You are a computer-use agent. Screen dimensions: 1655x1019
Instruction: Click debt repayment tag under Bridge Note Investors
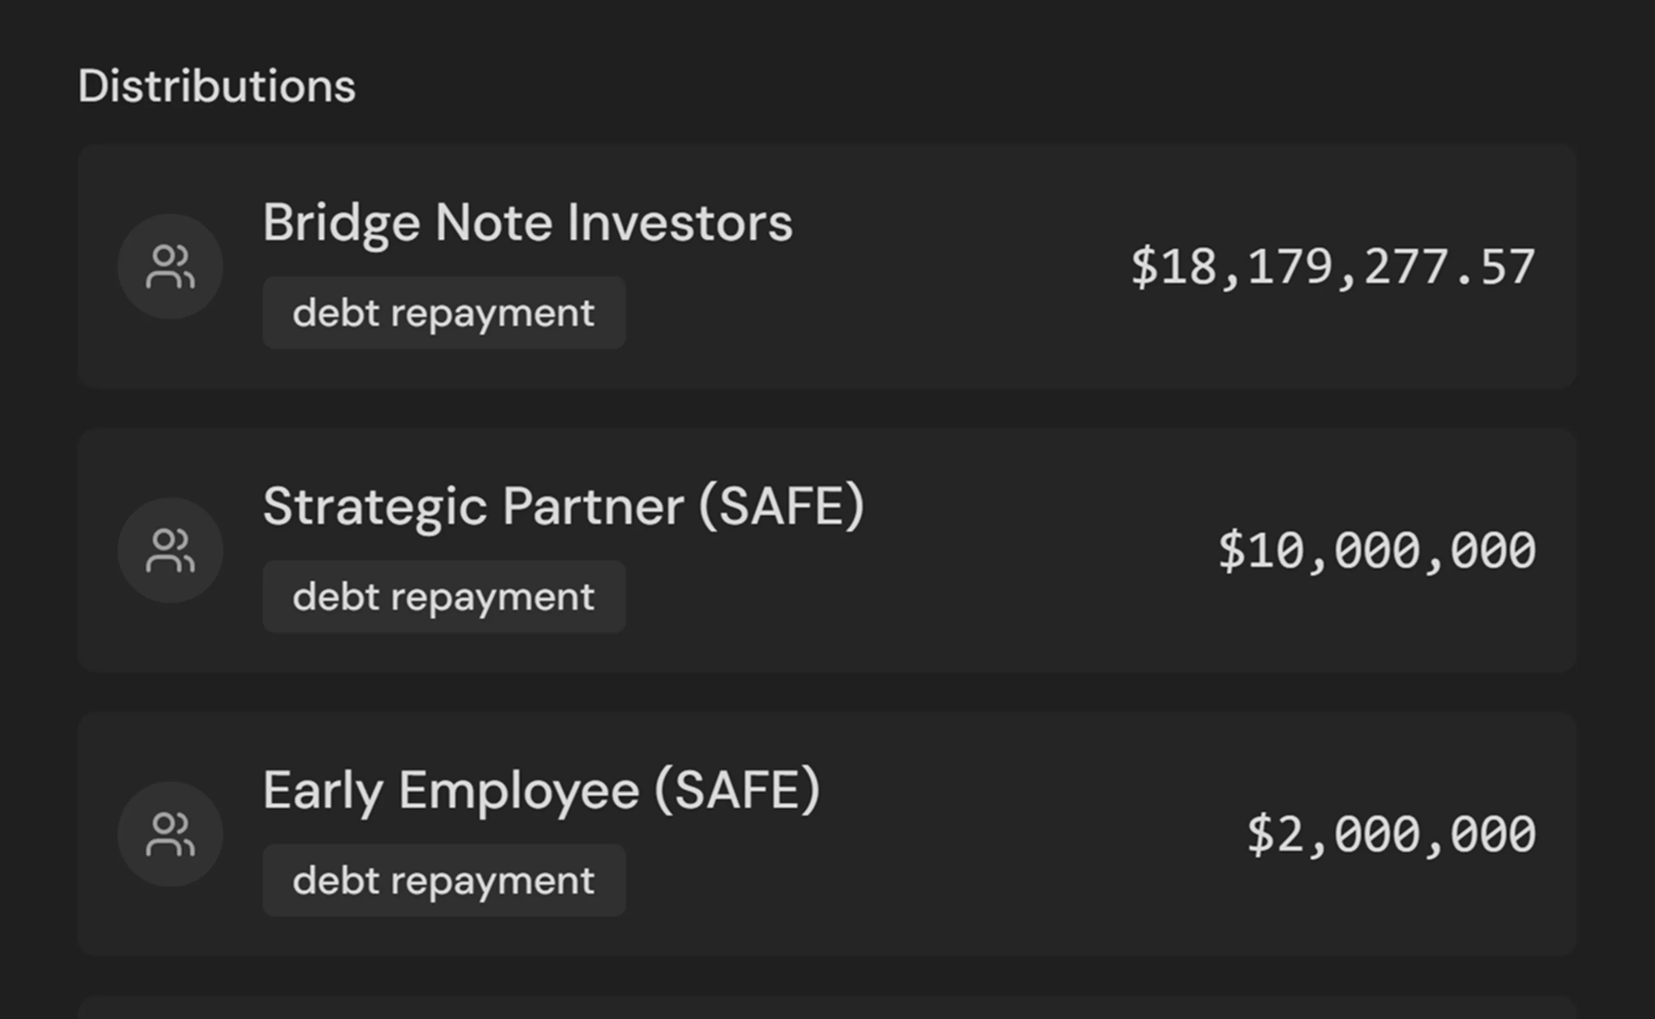[444, 313]
